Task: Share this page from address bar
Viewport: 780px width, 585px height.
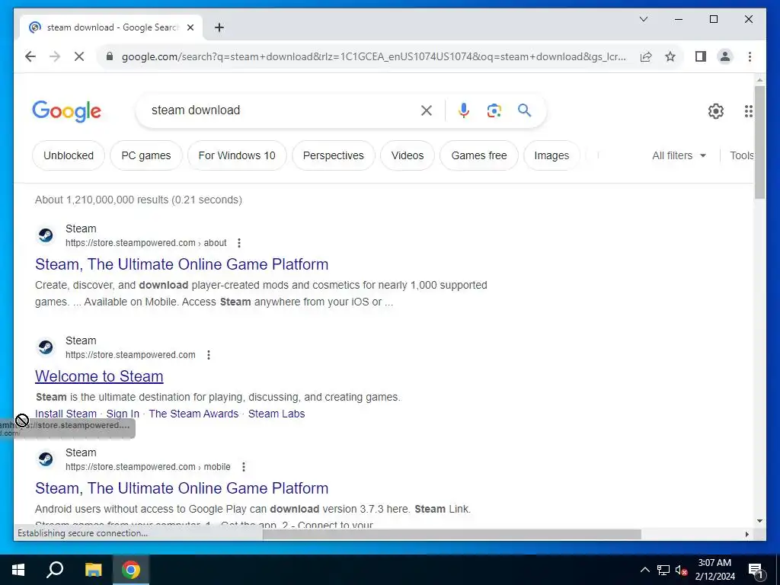Action: 646,56
